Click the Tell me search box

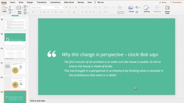click(100, 2)
